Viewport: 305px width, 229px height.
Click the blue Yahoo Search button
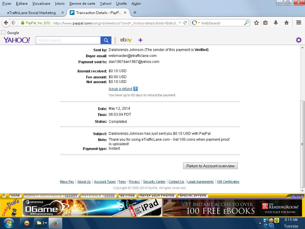[106, 40]
